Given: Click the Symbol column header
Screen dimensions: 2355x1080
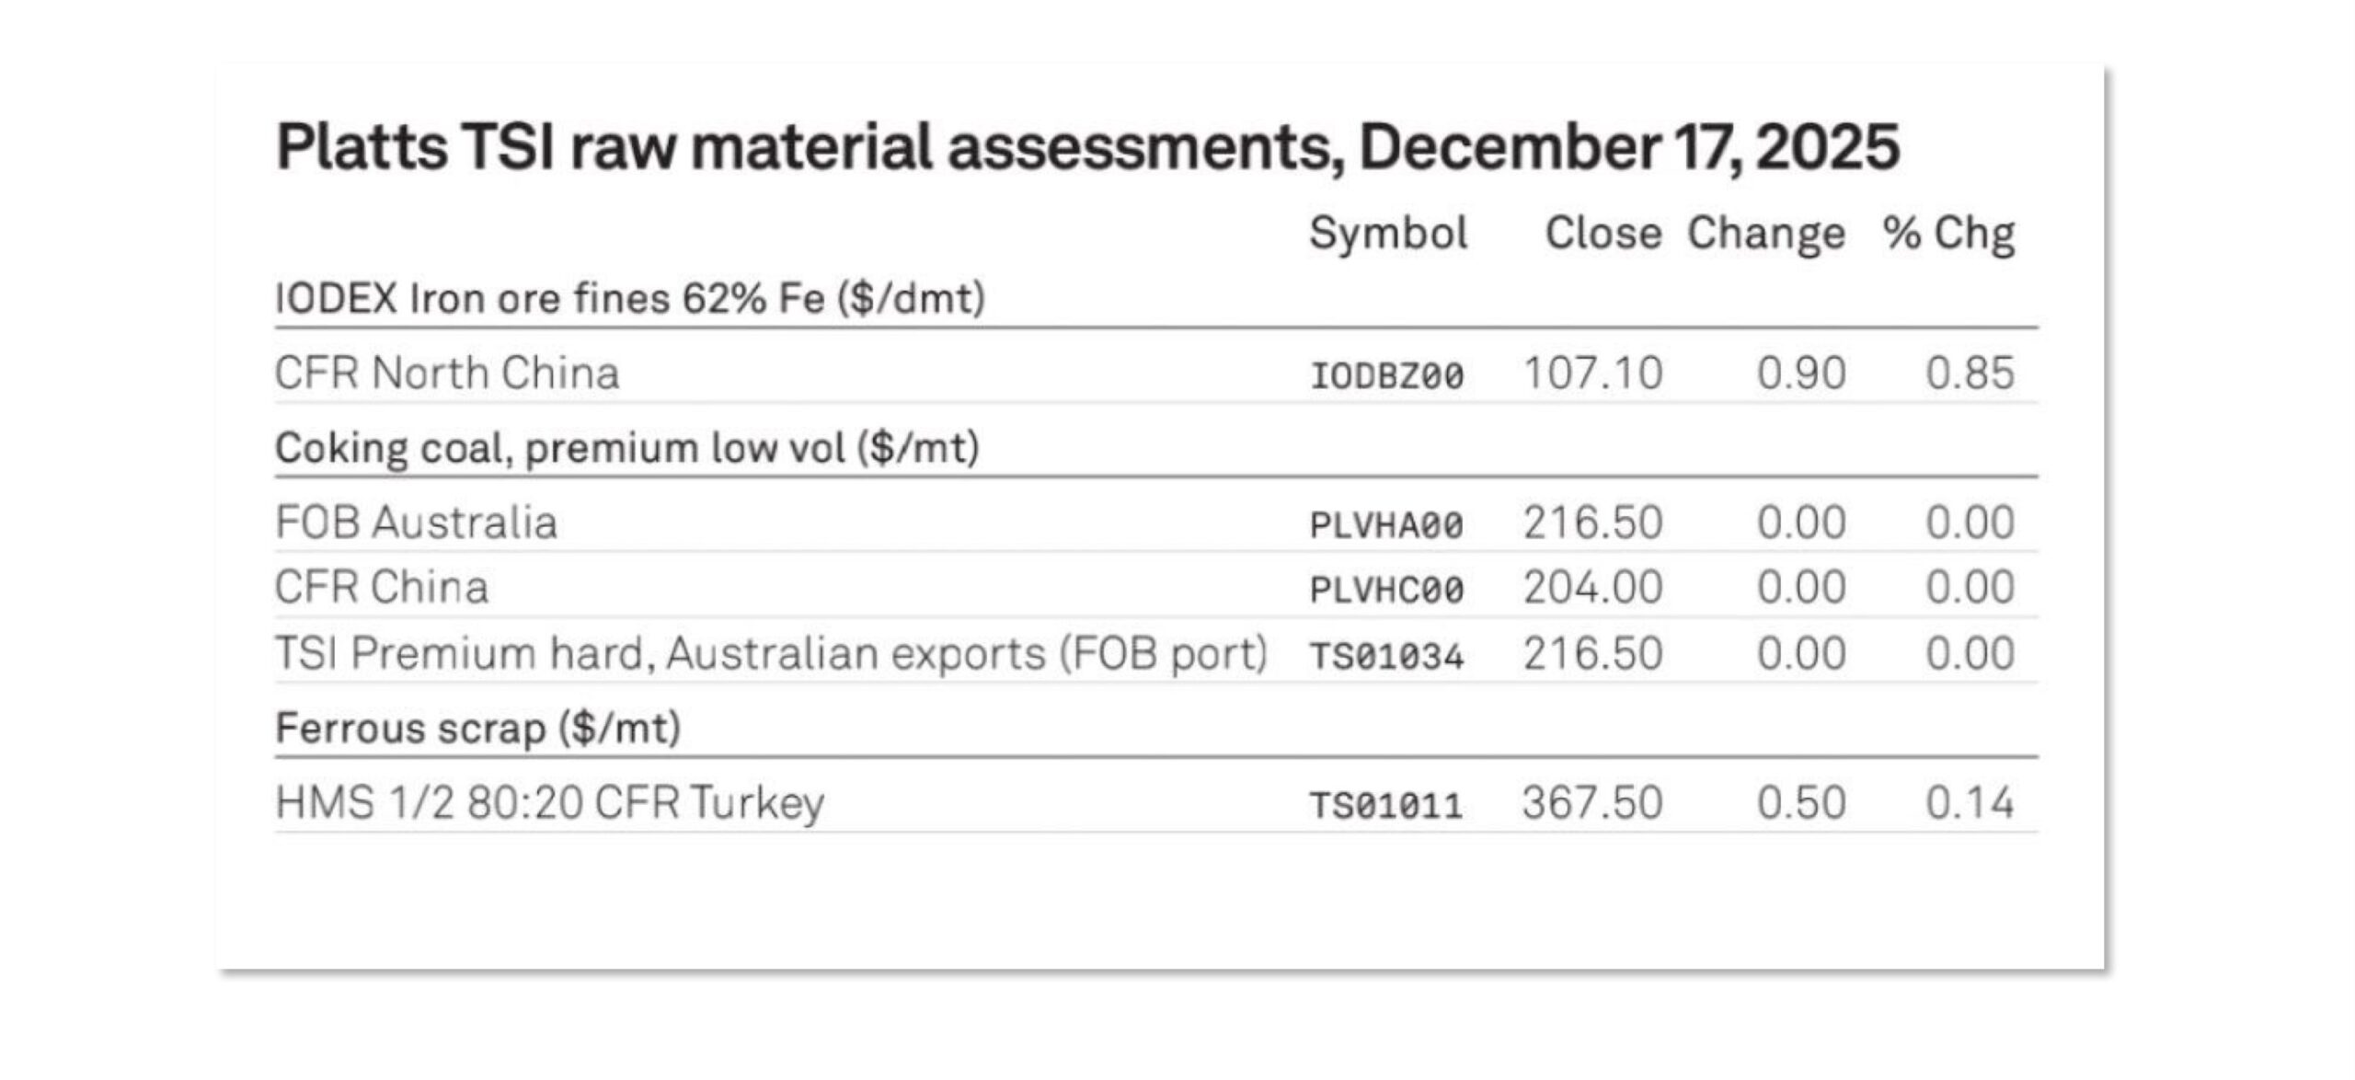Looking at the screenshot, I should 1387,233.
